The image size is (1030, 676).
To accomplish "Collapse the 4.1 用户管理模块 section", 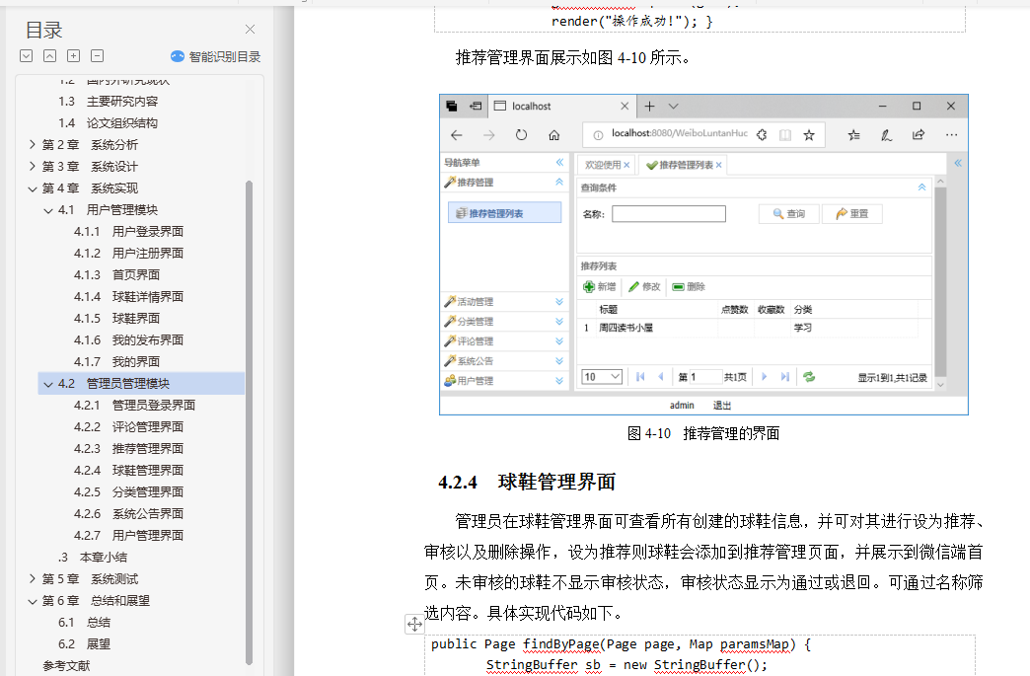I will [x=48, y=210].
